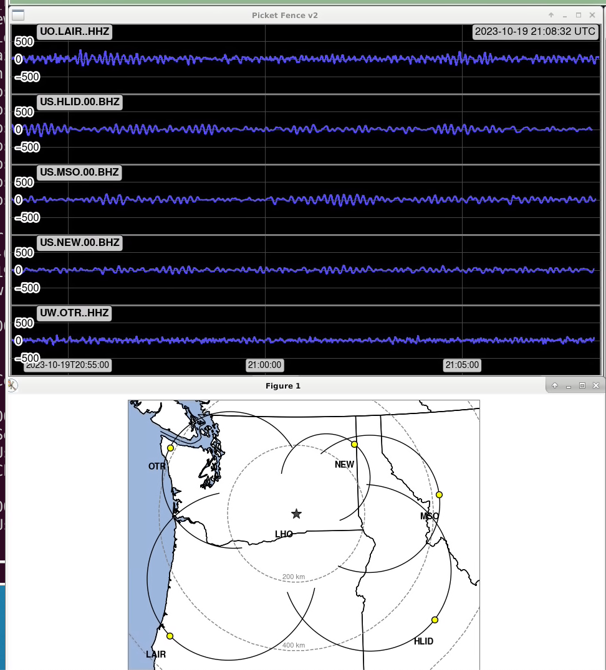This screenshot has height=670, width=606.
Task: Click the US.MSO.00.BHZ channel label
Action: tap(79, 173)
